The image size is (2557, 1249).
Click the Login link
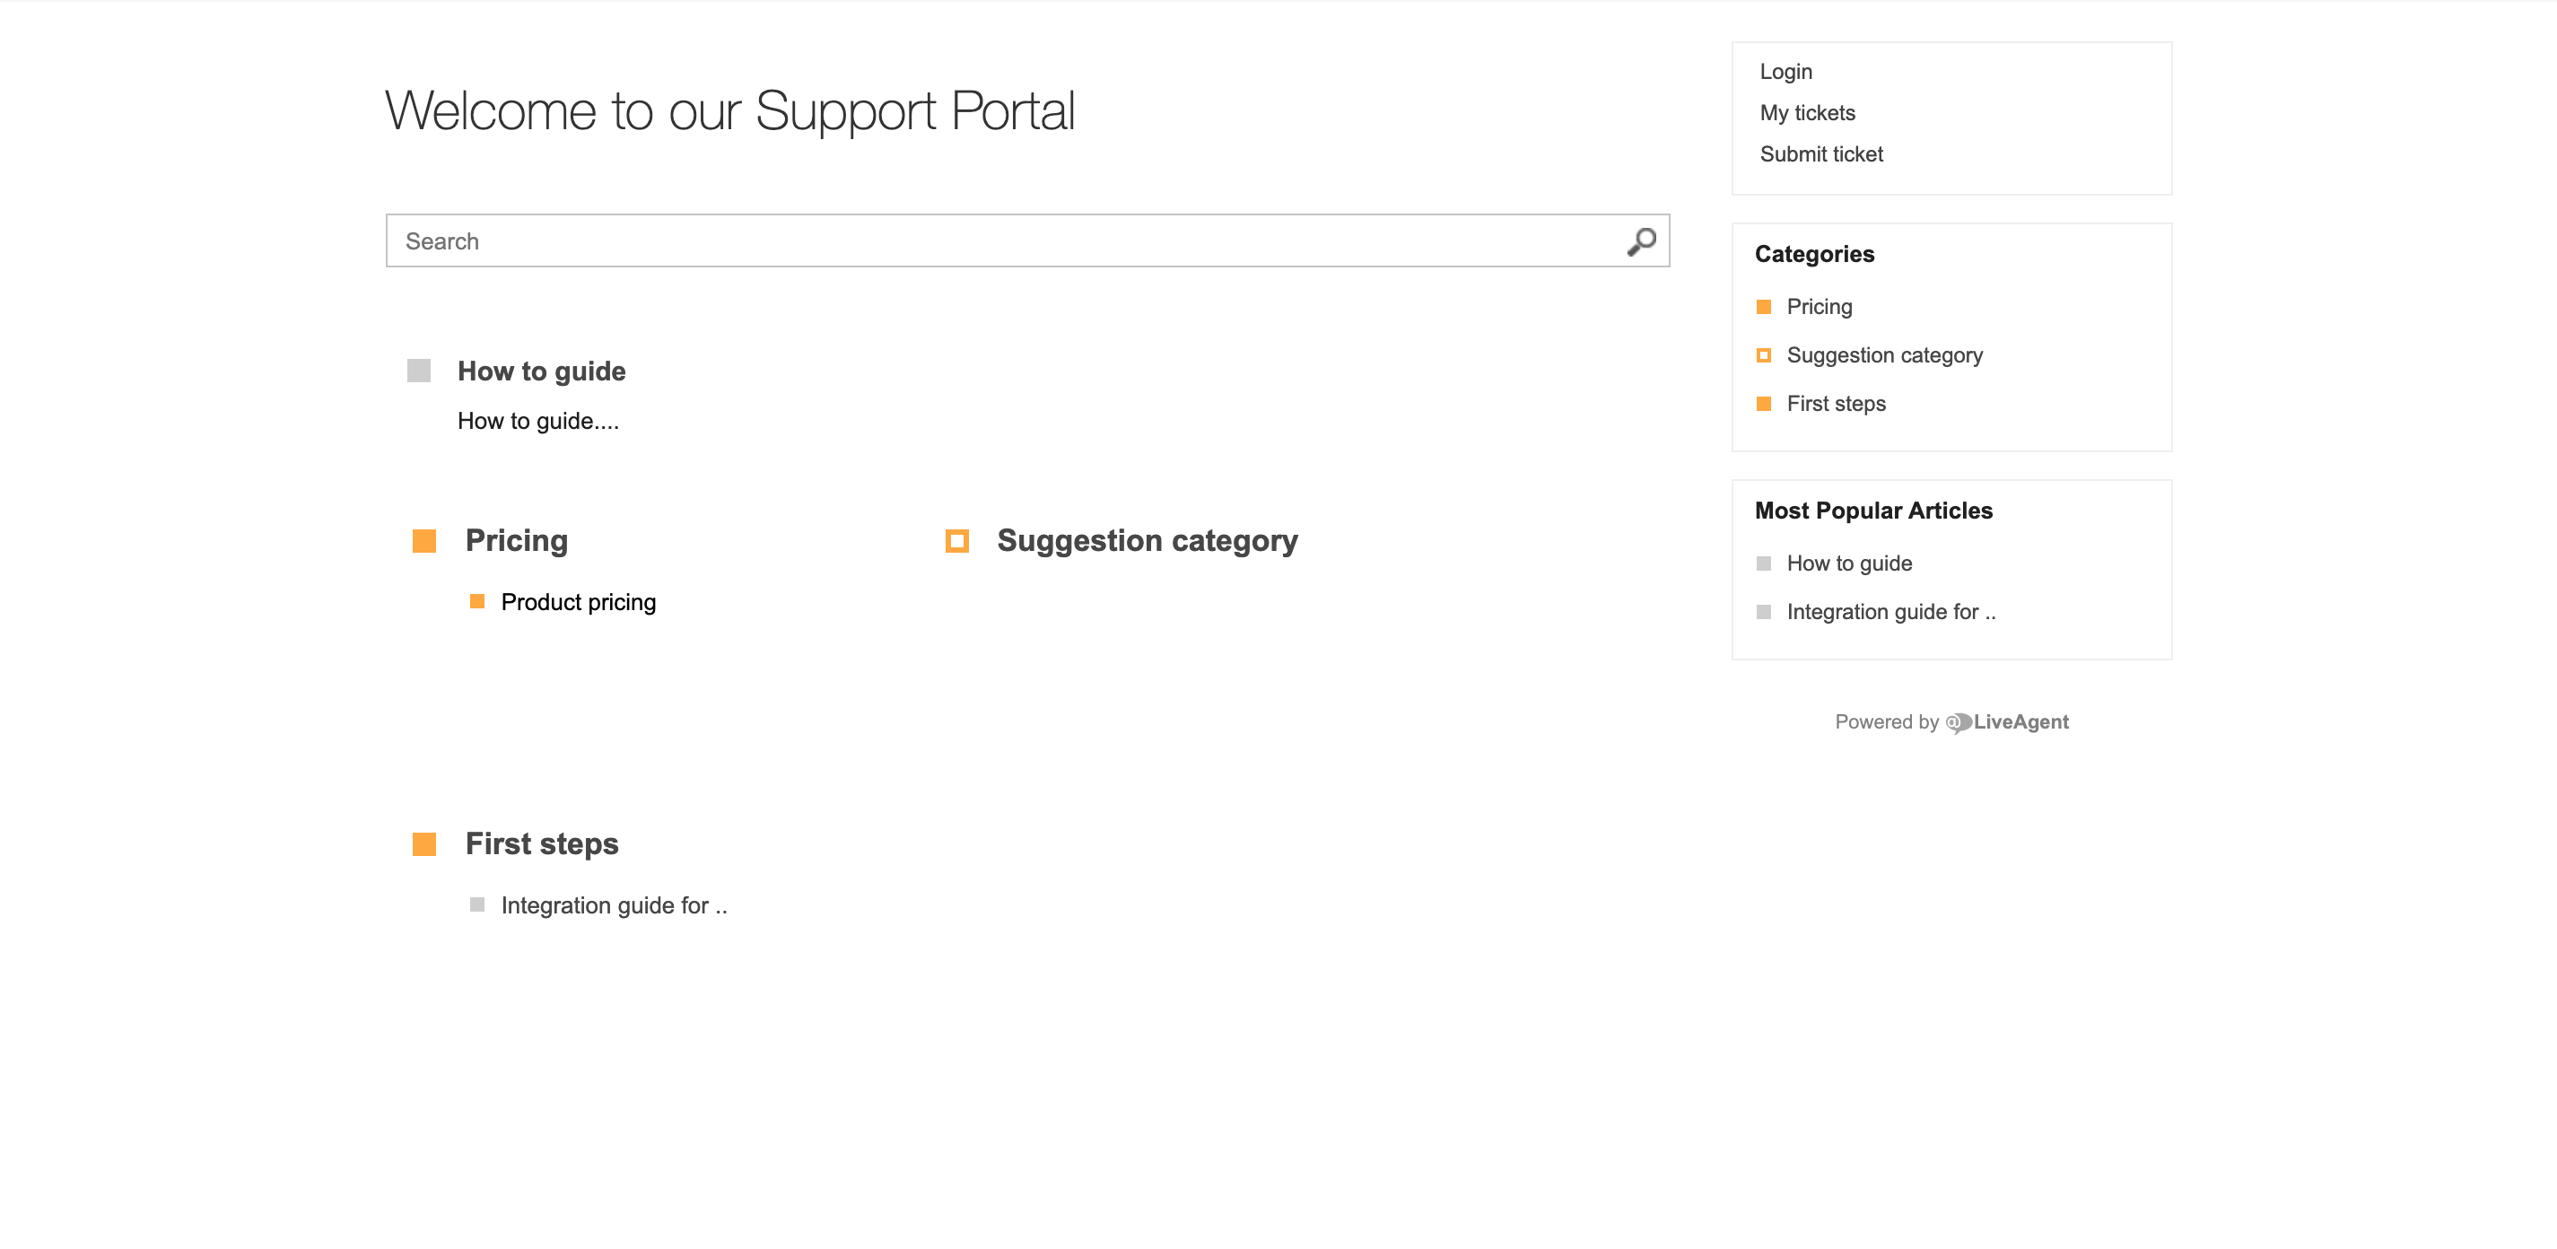click(1785, 71)
